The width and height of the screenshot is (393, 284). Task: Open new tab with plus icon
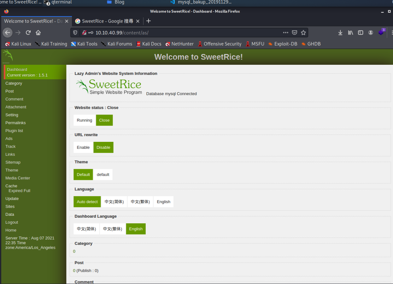[x=149, y=21]
